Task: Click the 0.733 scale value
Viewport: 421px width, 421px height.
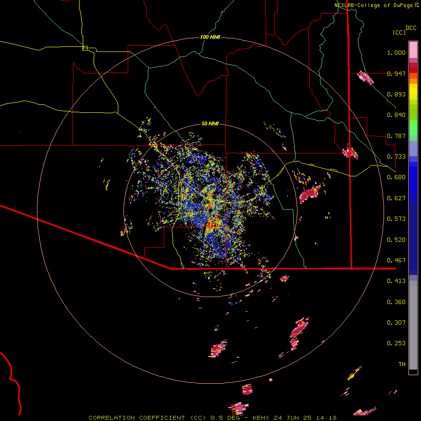Action: point(396,157)
